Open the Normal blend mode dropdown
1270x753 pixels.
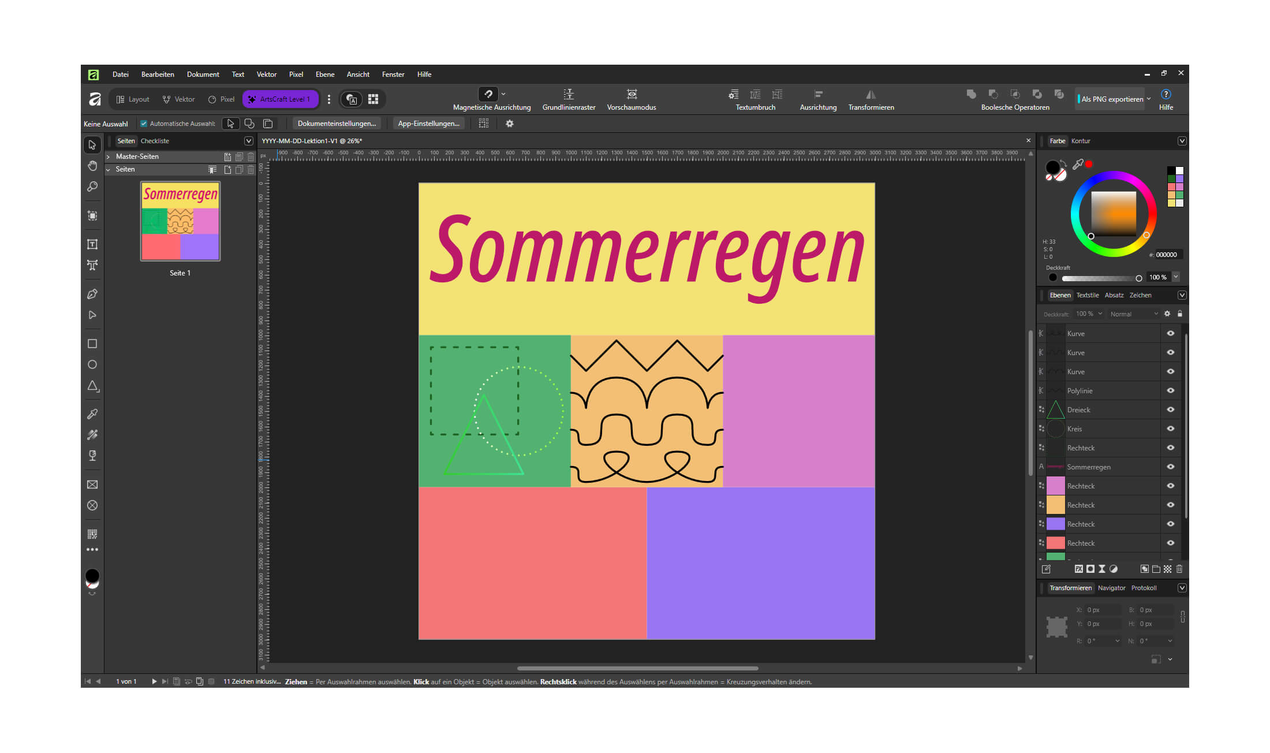(1134, 314)
